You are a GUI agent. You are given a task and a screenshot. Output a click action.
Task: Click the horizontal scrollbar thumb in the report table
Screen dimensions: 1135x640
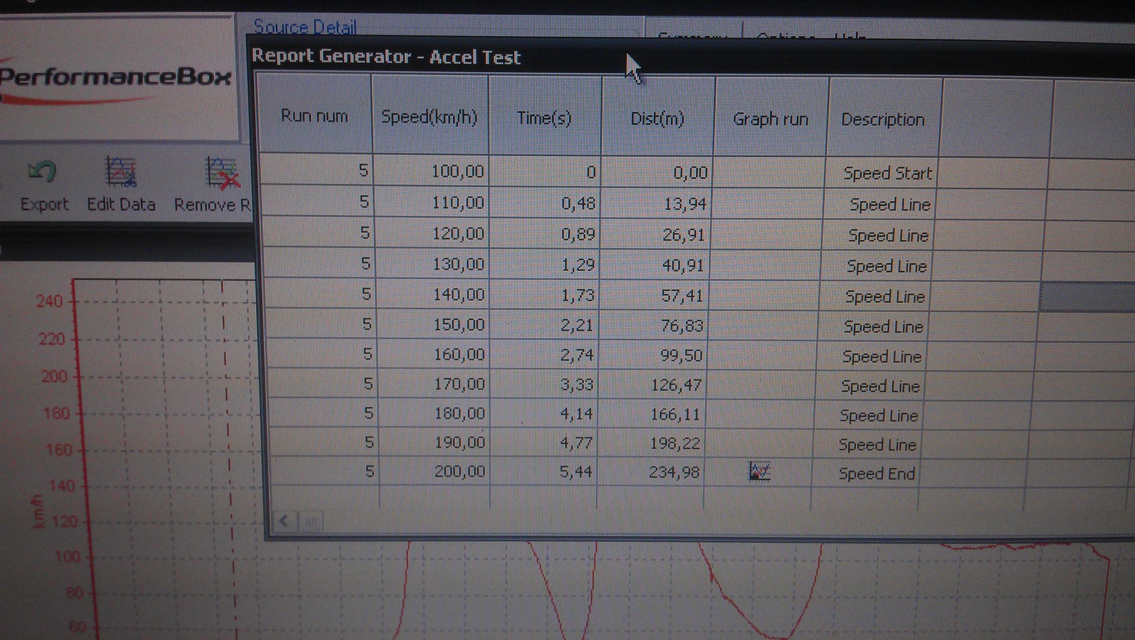click(x=310, y=521)
